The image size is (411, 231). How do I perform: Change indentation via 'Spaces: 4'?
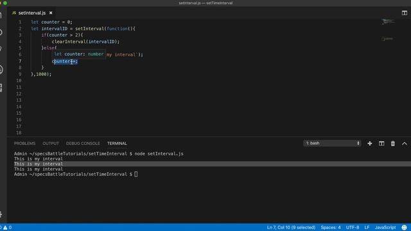coord(331,227)
